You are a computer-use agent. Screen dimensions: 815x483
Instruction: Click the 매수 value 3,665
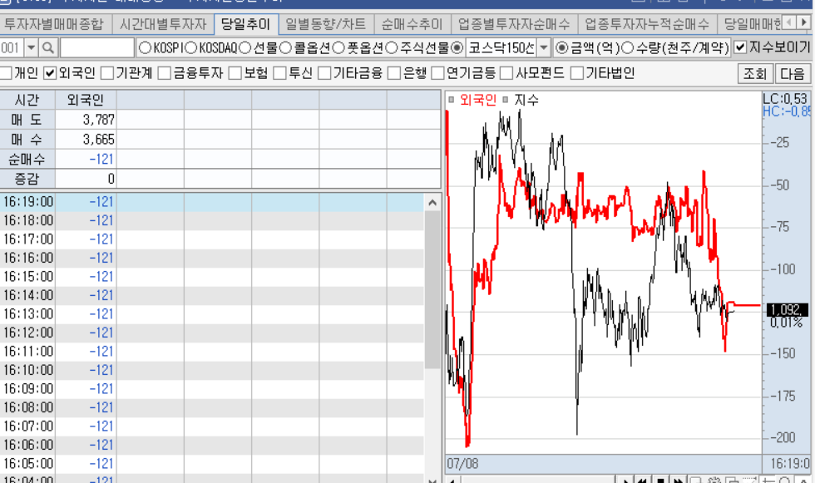pos(86,140)
